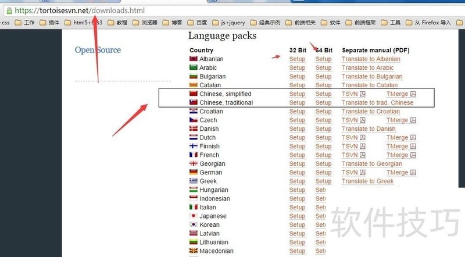Viewport: 465px width, 257px height.
Task: Open Translate to Arabic link
Action: [x=367, y=67]
